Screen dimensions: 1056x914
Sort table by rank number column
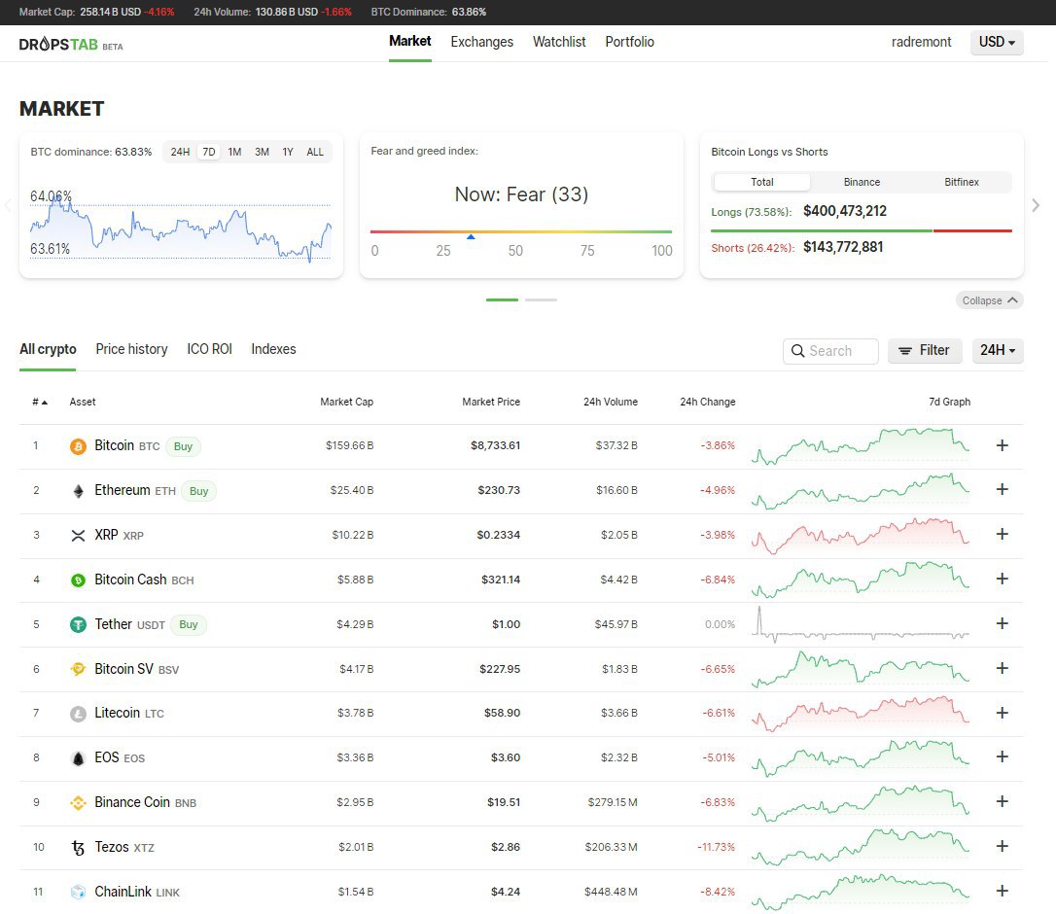tap(40, 403)
